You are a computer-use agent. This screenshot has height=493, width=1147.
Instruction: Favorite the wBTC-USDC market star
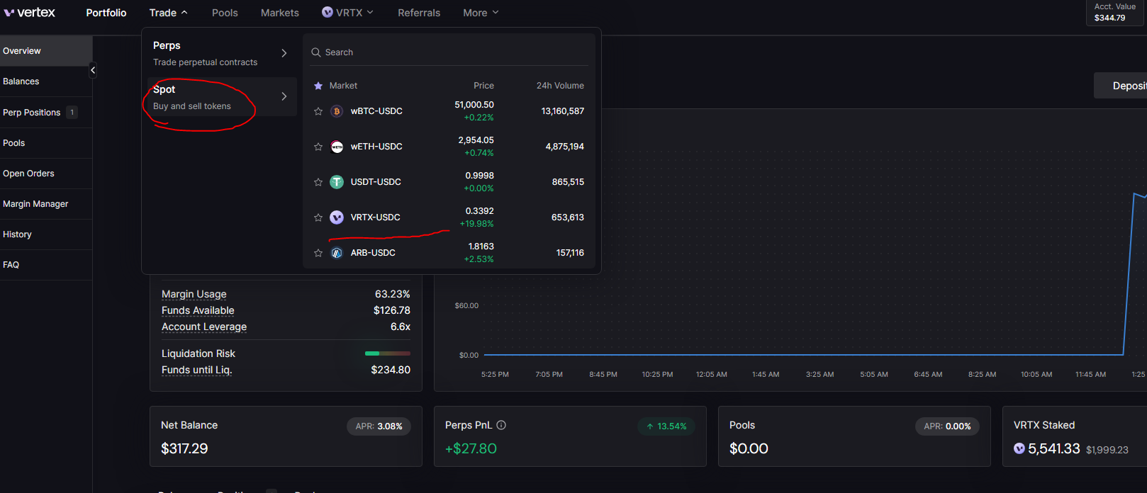[318, 111]
